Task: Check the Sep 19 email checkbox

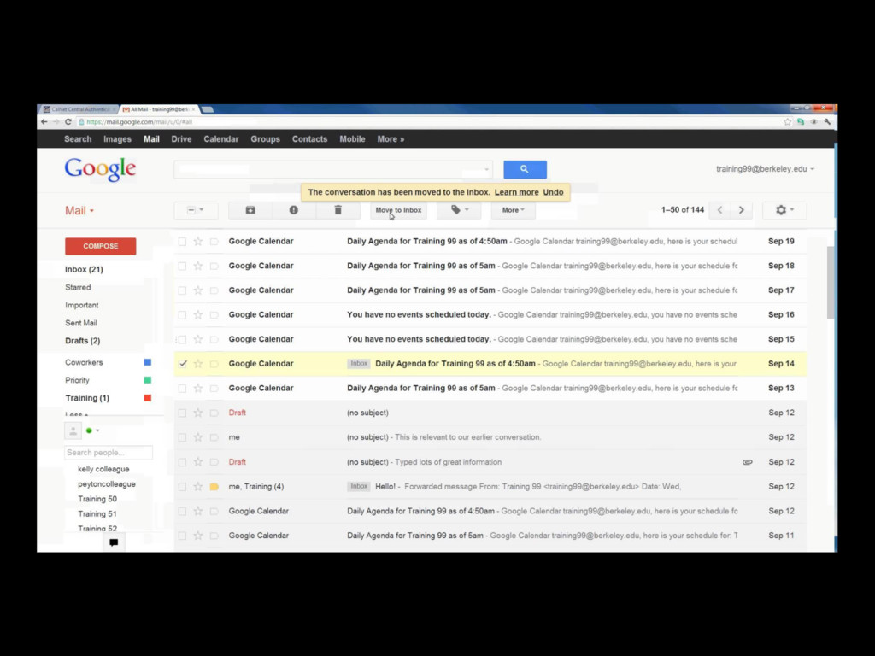Action: tap(183, 242)
